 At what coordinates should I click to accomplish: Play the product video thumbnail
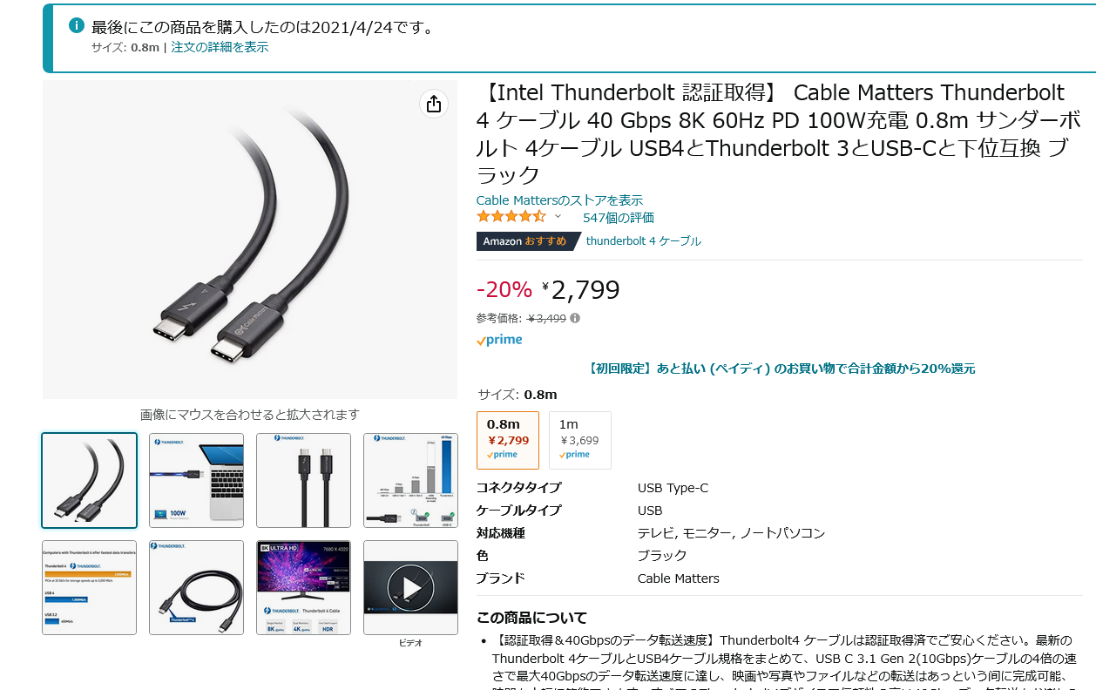pyautogui.click(x=410, y=588)
